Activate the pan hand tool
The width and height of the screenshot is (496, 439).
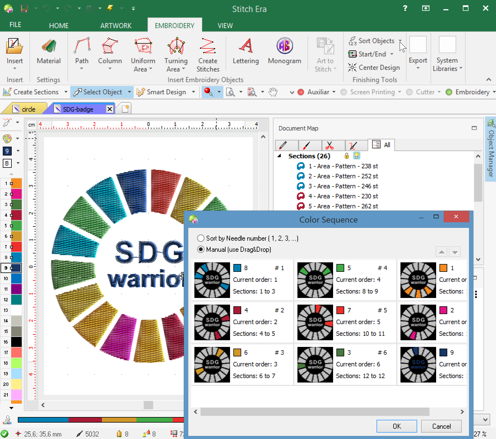(273, 92)
